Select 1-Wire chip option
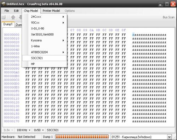Image resolution: width=177 pixels, height=140 pixels. (44, 46)
